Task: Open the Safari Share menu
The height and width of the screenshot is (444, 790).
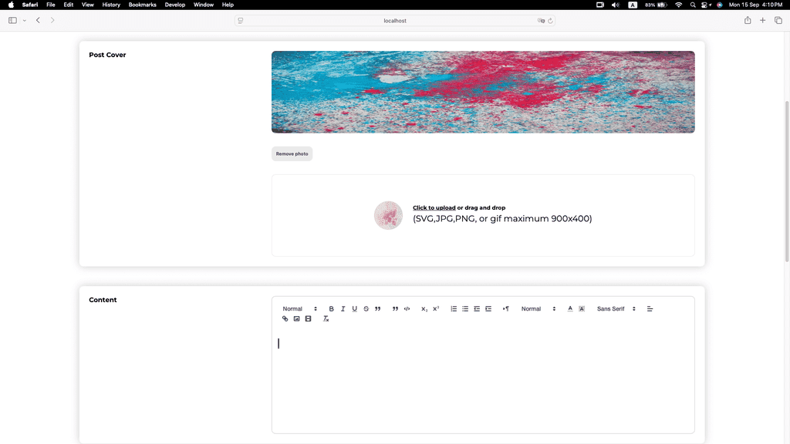Action: (x=748, y=20)
